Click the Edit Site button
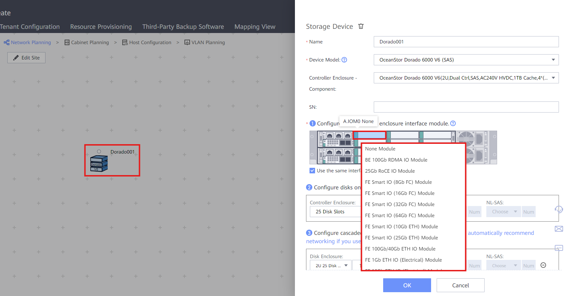 coord(26,58)
